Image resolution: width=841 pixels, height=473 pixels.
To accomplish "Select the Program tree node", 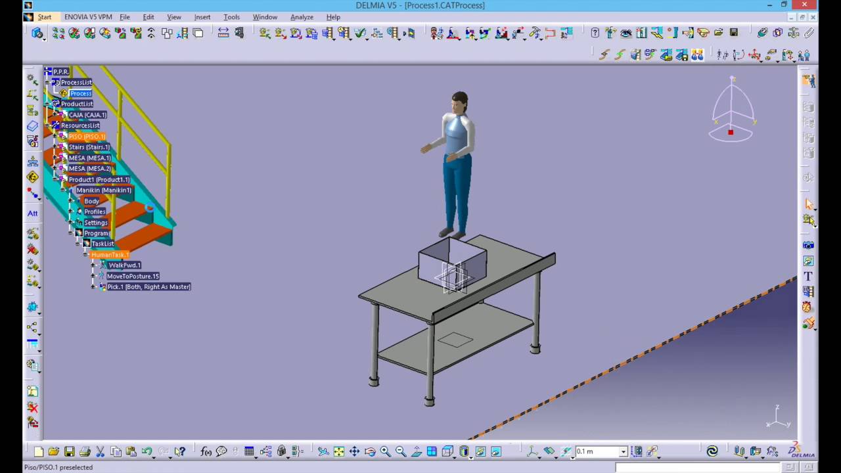I will point(96,233).
